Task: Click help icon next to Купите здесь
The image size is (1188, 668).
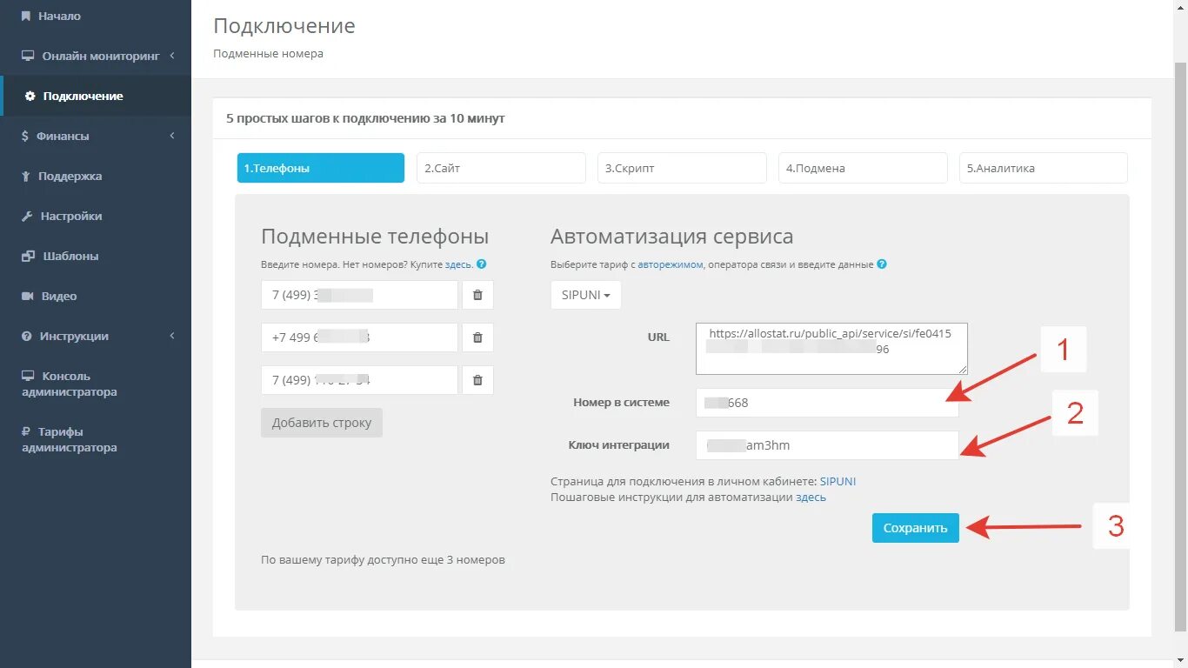Action: (482, 264)
